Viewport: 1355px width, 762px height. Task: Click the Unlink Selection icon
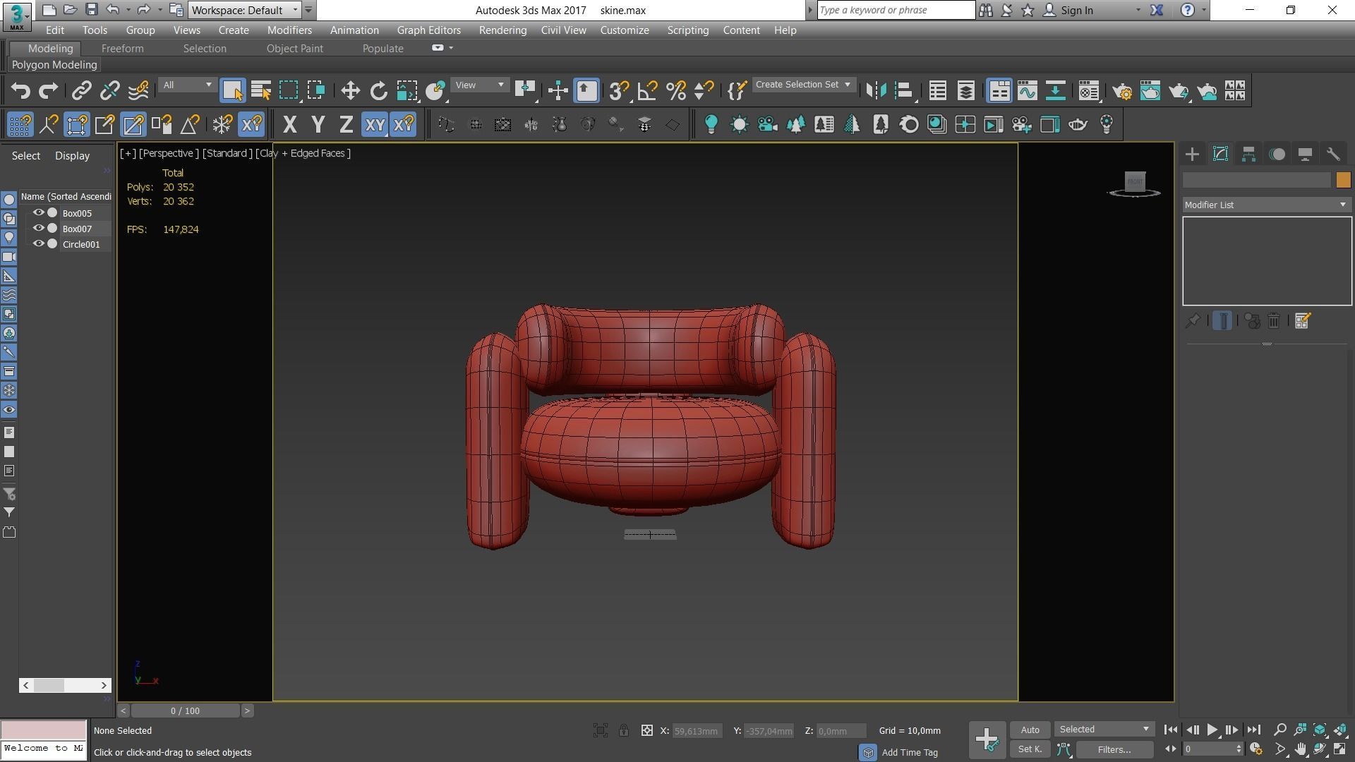(x=110, y=91)
